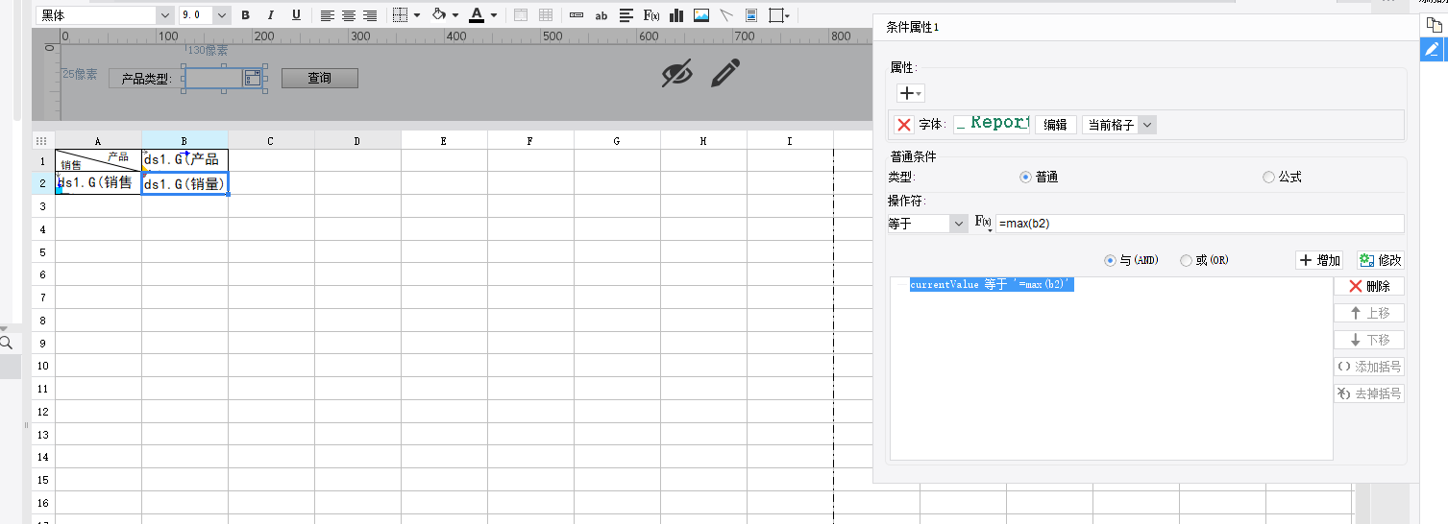Click the font preview Report box
The height and width of the screenshot is (524, 1448).
pyautogui.click(x=992, y=125)
